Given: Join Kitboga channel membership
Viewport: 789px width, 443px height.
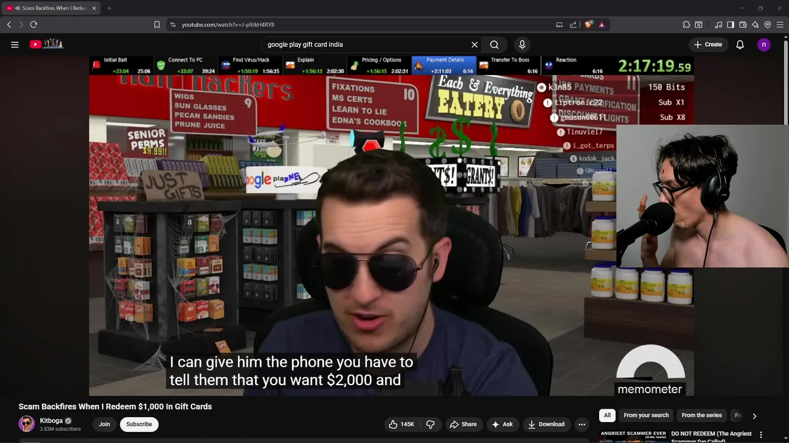Looking at the screenshot, I should click(104, 424).
